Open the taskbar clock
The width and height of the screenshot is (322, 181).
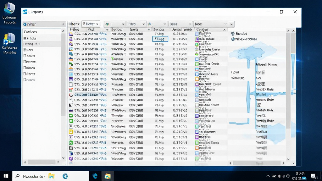[299, 176]
